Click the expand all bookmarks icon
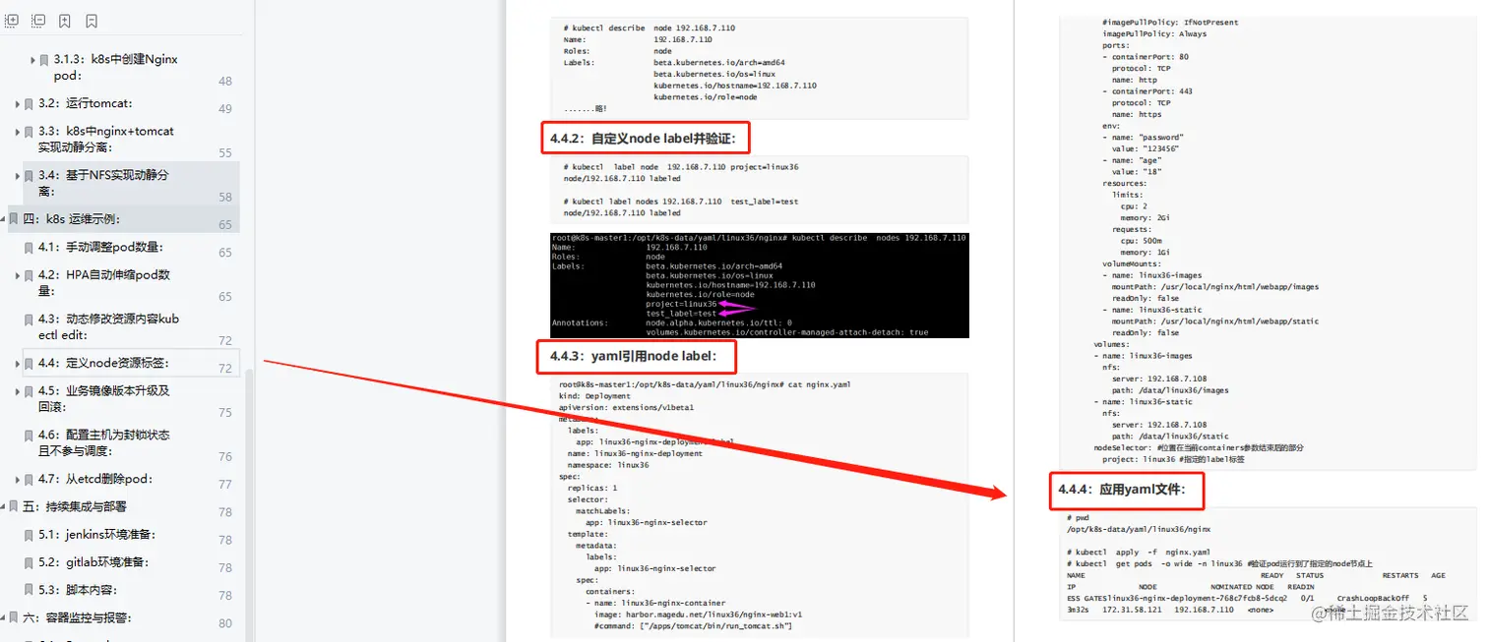This screenshot has height=642, width=1488. pos(12,21)
